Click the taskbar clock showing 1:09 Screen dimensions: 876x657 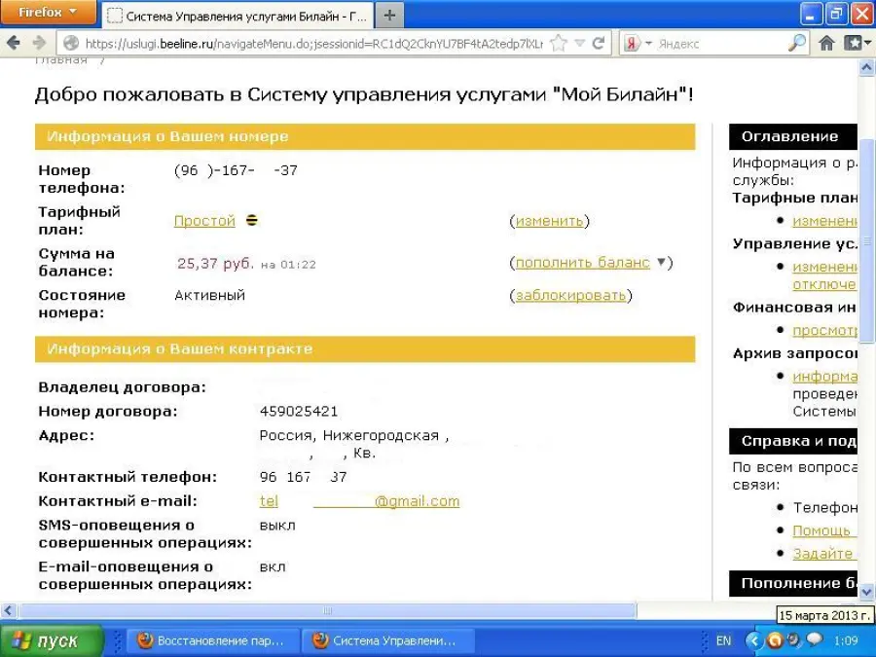click(x=846, y=640)
